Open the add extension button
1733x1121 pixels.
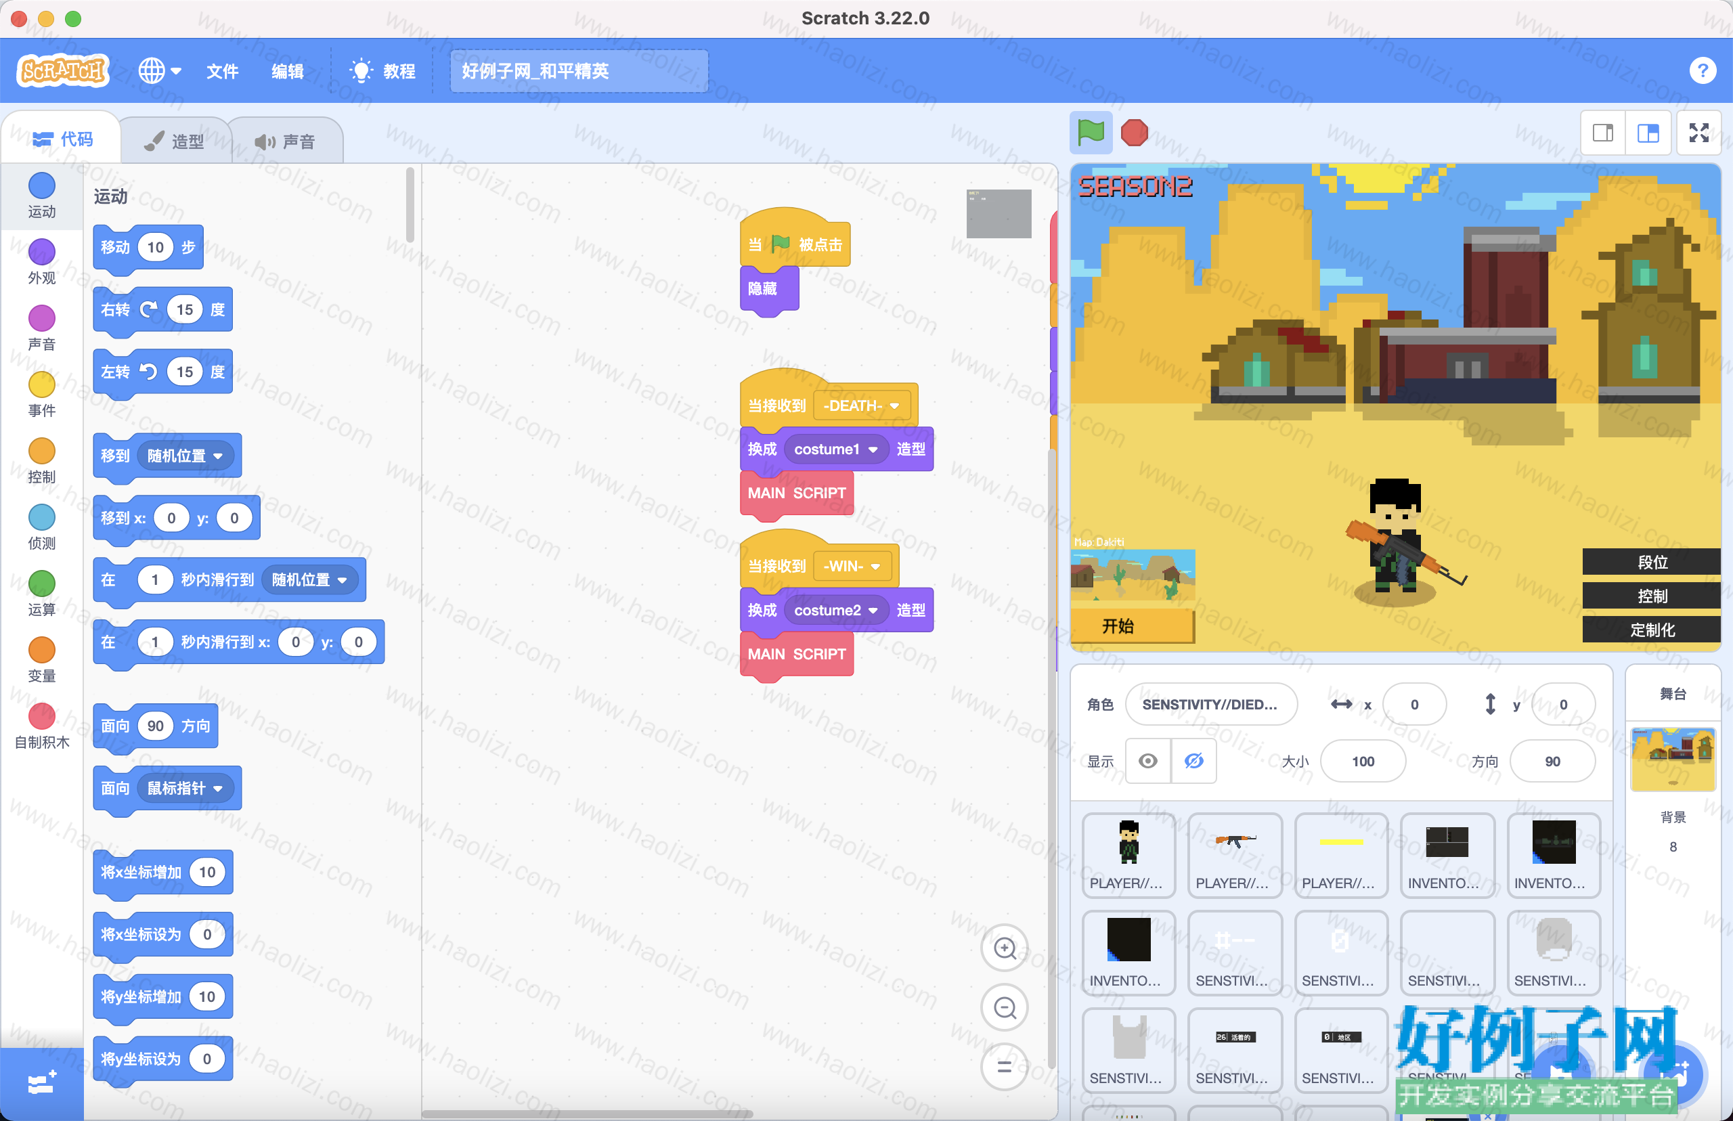tap(41, 1082)
